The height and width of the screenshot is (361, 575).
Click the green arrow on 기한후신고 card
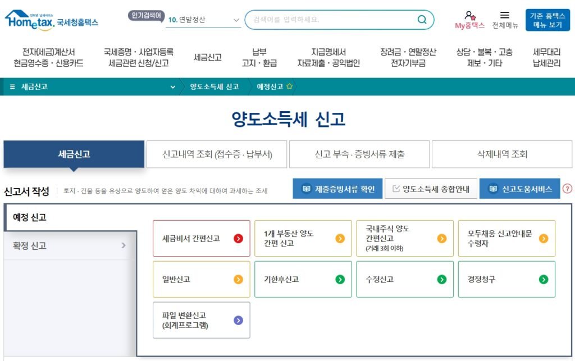pyautogui.click(x=339, y=279)
